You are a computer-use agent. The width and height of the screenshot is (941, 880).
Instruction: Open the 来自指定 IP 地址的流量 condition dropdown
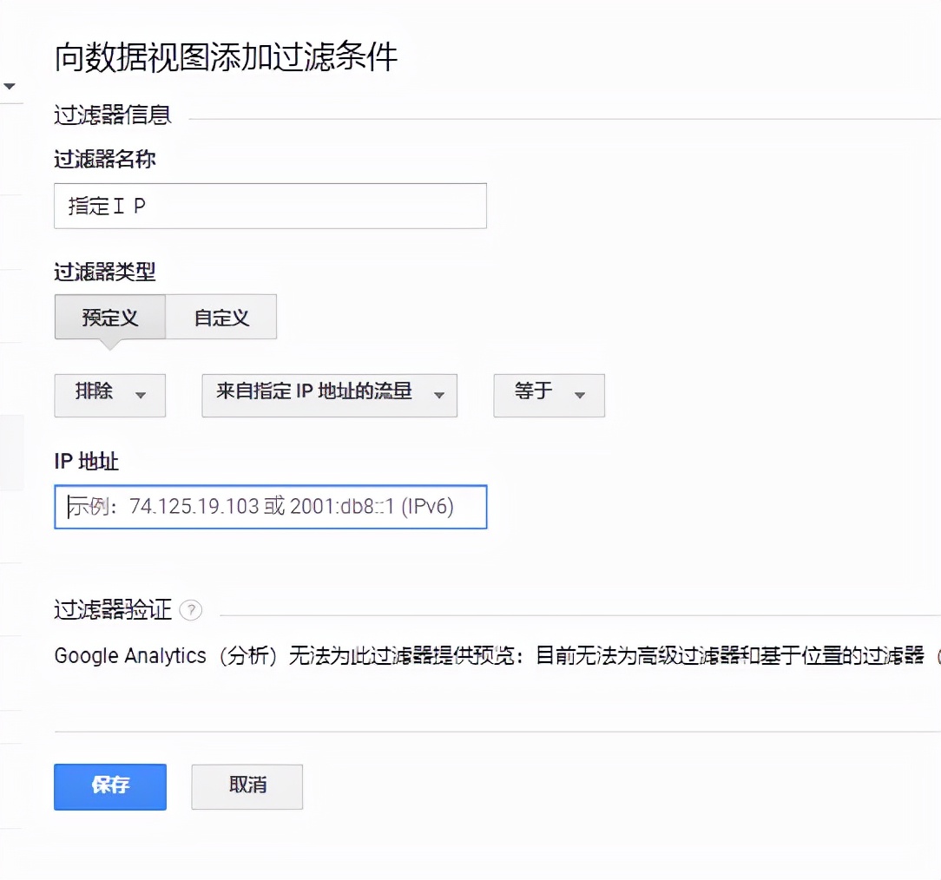(328, 395)
